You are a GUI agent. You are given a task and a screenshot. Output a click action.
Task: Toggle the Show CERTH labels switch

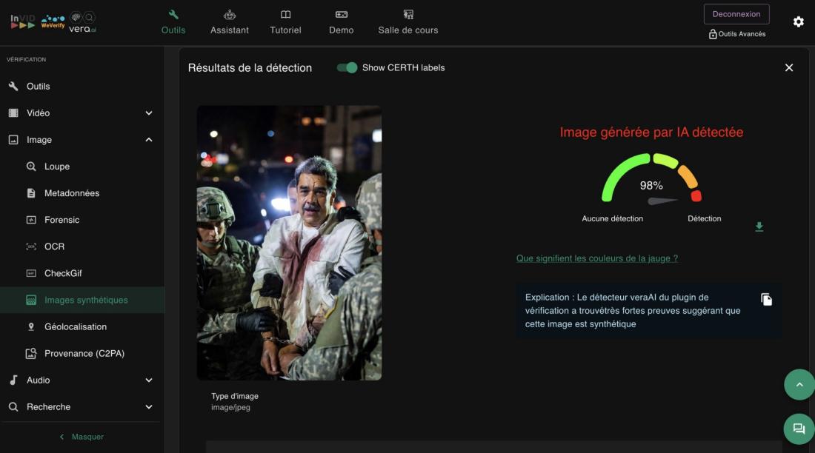point(347,67)
